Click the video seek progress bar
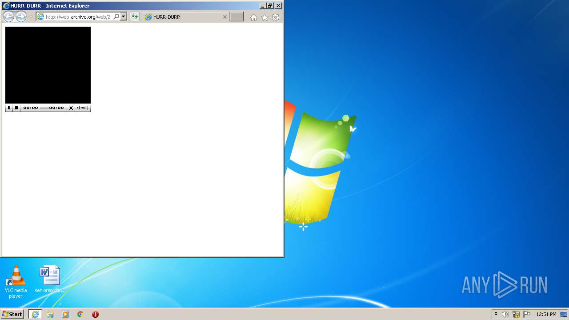The height and width of the screenshot is (320, 569). (44, 108)
